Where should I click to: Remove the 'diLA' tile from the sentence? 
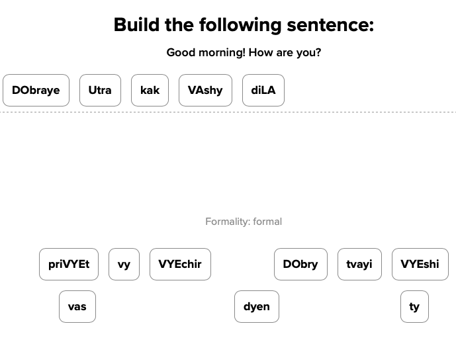point(263,91)
